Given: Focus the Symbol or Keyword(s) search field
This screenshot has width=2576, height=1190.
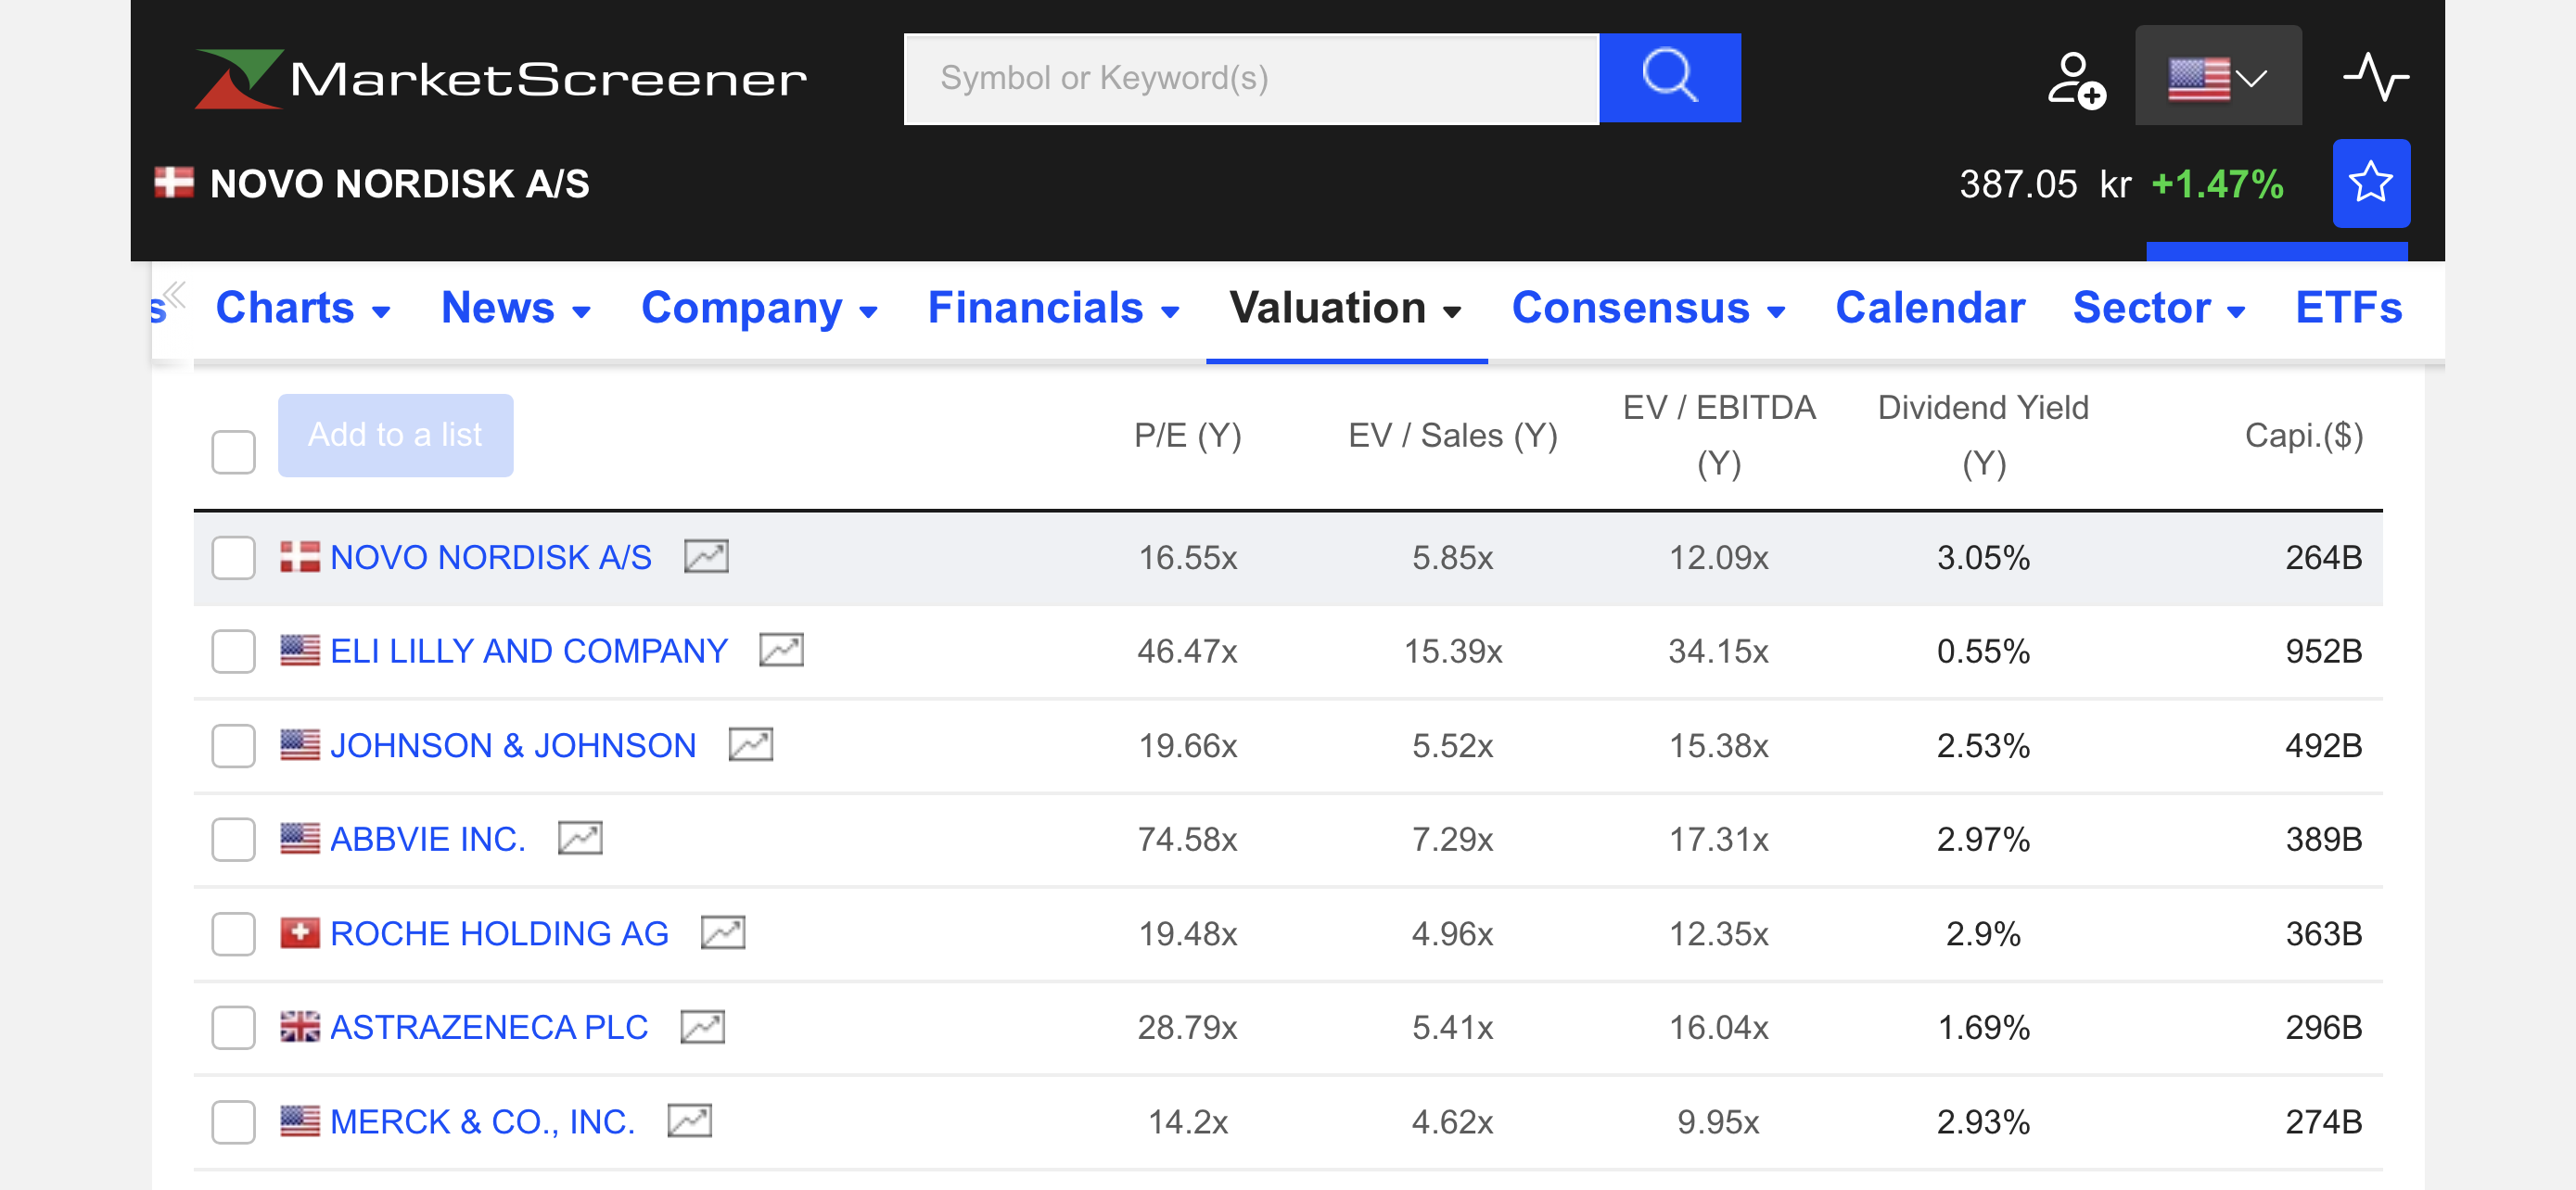Looking at the screenshot, I should coord(1250,78).
